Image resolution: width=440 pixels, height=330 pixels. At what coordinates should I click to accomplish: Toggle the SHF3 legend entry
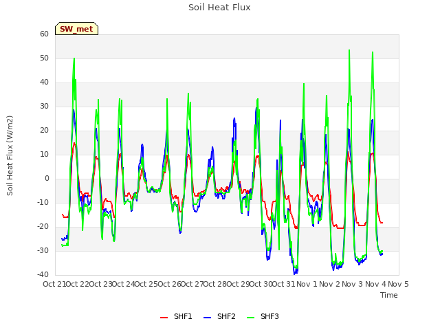pos(263,316)
